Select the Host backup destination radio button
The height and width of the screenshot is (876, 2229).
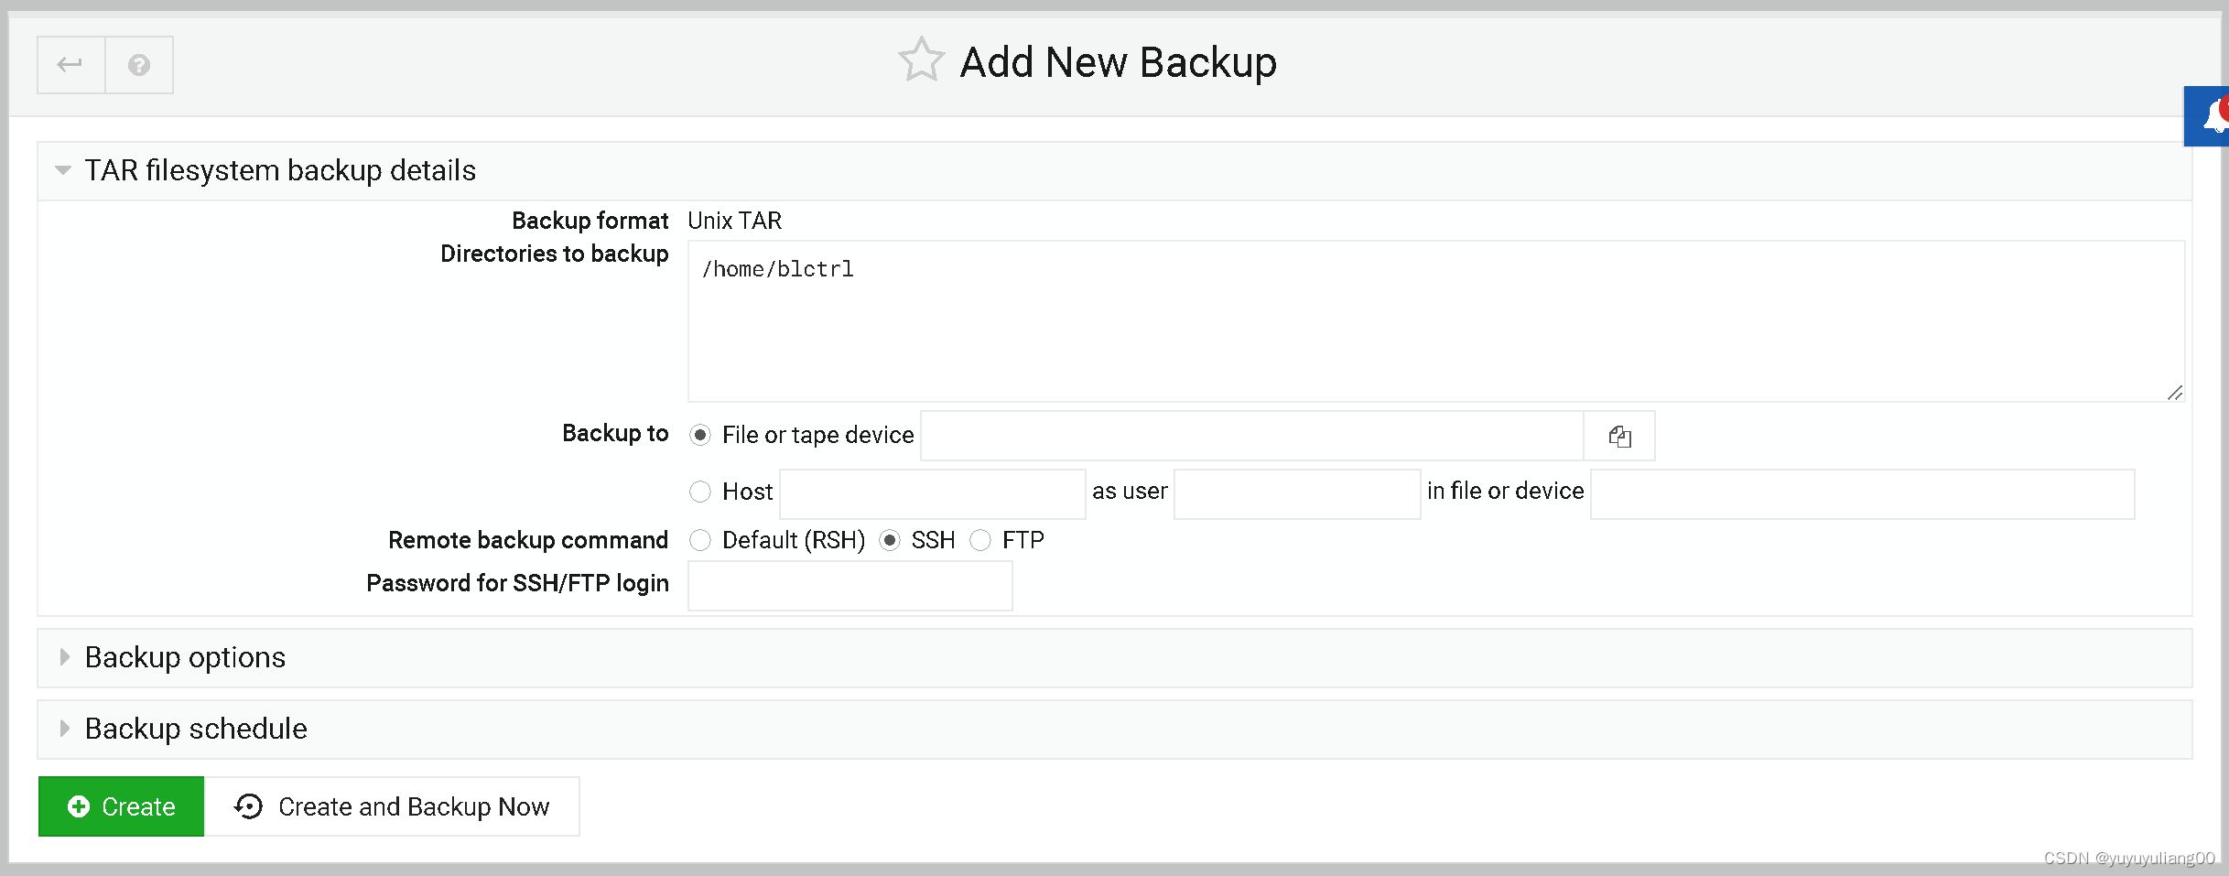(700, 492)
